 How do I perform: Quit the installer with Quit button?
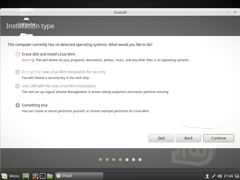pyautogui.click(x=161, y=138)
